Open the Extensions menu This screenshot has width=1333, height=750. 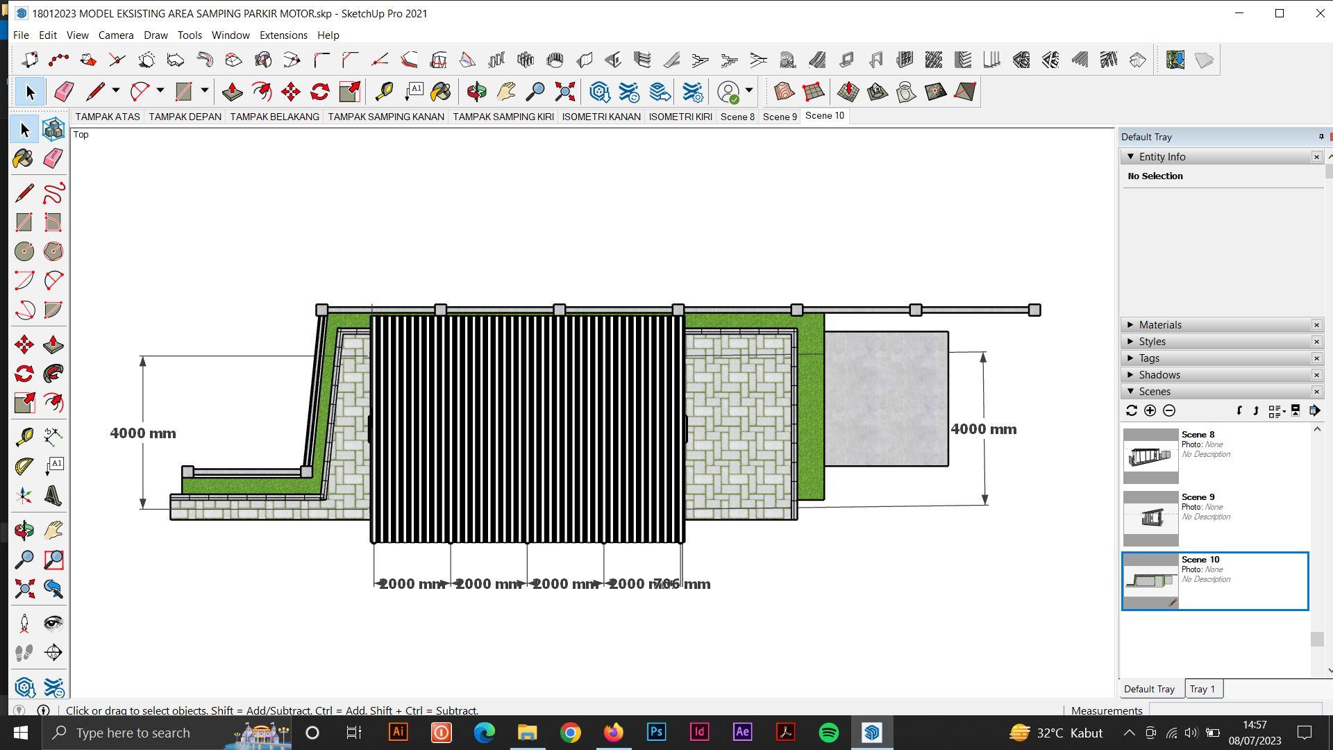tap(283, 35)
